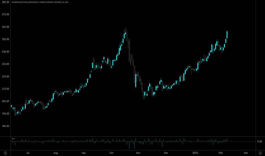Click the 2022 time axis label
The height and width of the screenshot is (156, 265).
click(x=195, y=153)
